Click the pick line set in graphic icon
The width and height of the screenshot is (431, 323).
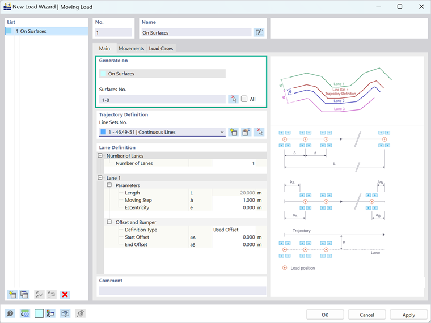(x=259, y=132)
